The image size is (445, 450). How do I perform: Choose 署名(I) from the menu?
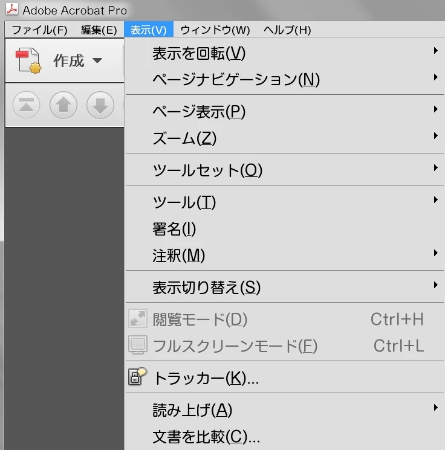tap(285, 229)
